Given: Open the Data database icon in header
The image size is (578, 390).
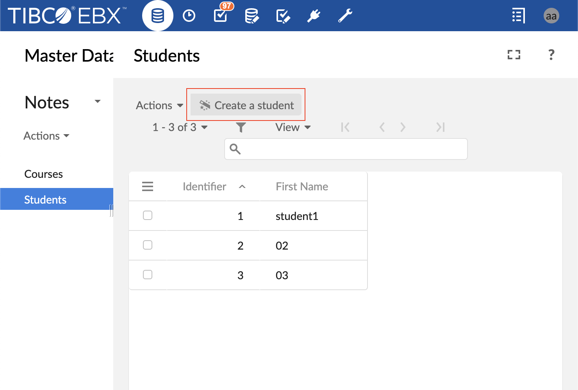Looking at the screenshot, I should click(157, 16).
